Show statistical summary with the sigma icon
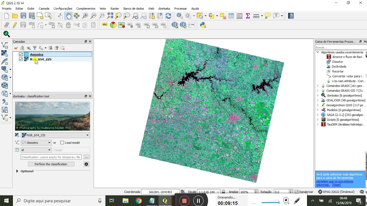The width and height of the screenshot is (367, 206). 248,16
